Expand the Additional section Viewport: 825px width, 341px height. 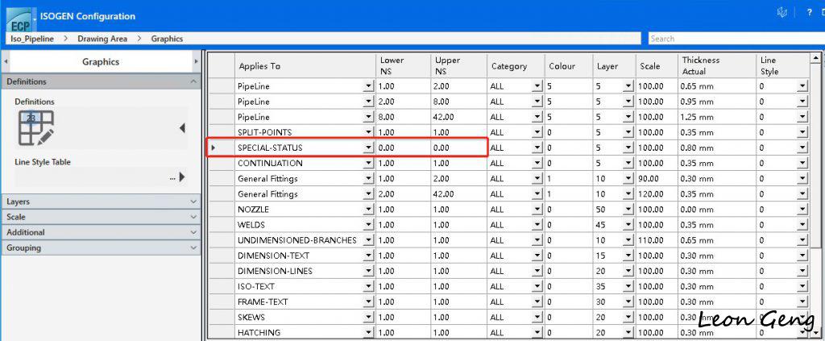click(193, 232)
